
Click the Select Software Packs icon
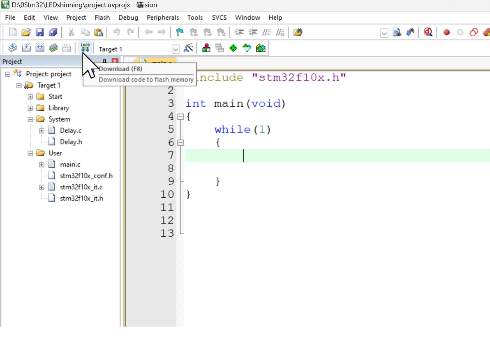pos(247,48)
